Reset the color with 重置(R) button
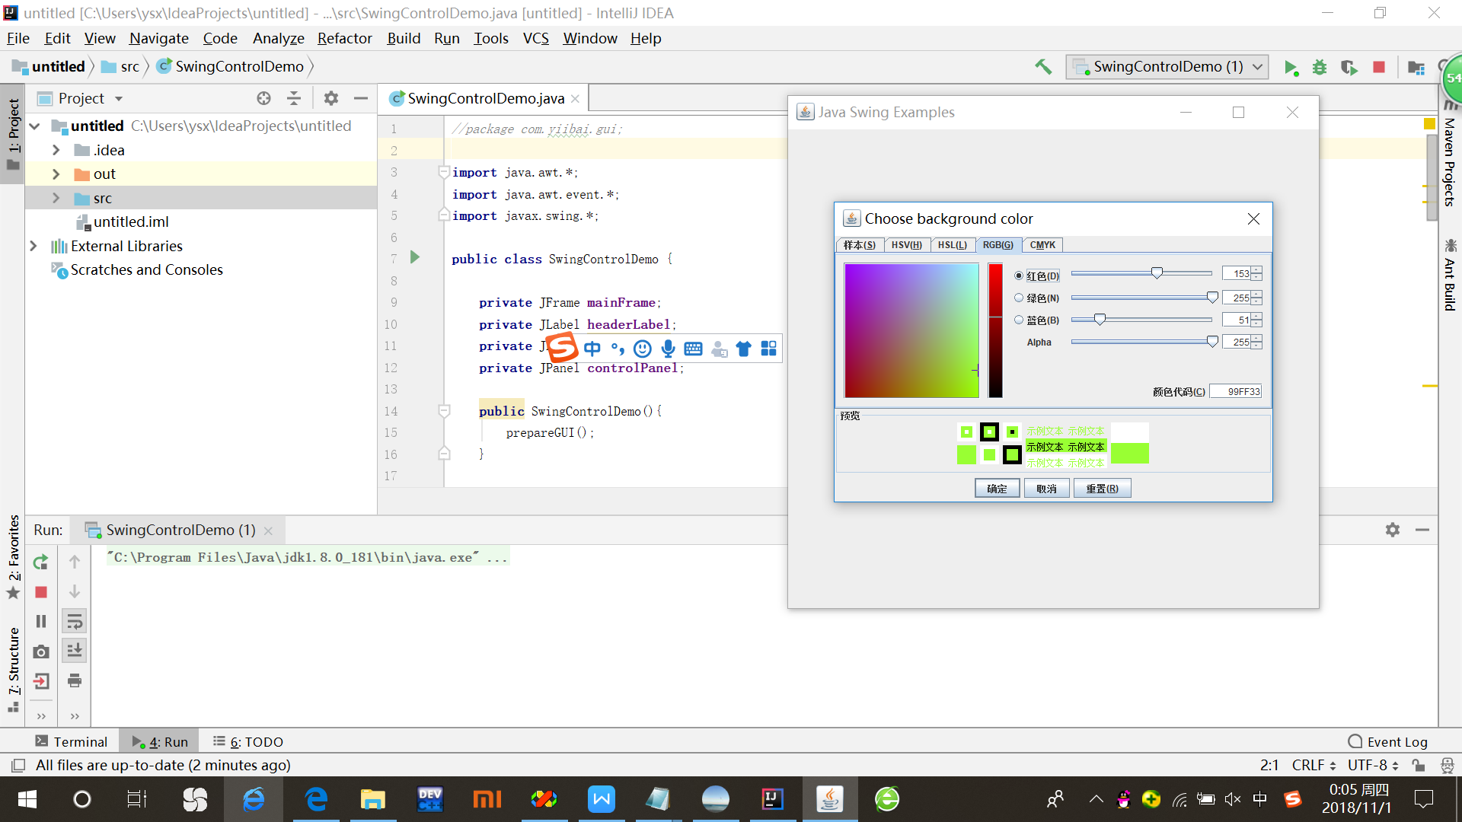 click(x=1102, y=488)
